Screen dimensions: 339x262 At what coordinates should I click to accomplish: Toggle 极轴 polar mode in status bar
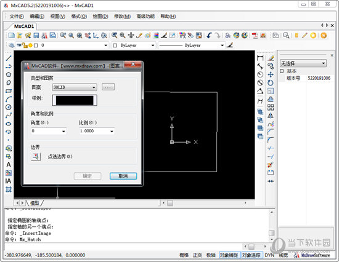(x=211, y=255)
